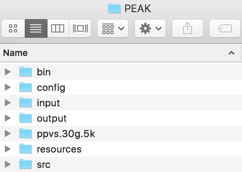Image resolution: width=242 pixels, height=172 pixels.
Task: Expand the output folder
Action: (8, 118)
